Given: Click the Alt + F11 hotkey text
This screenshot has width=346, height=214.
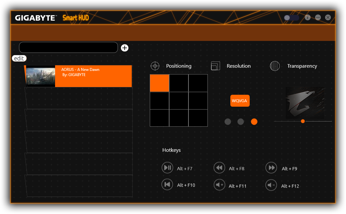Looking at the screenshot, I should pos(237,186).
